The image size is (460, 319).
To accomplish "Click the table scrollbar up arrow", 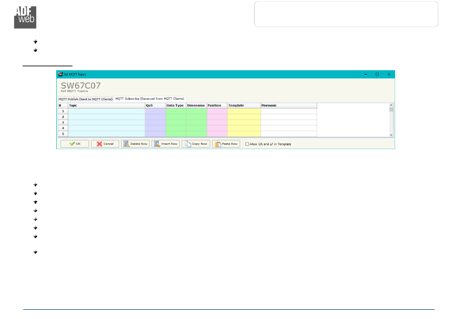I will click(x=391, y=105).
